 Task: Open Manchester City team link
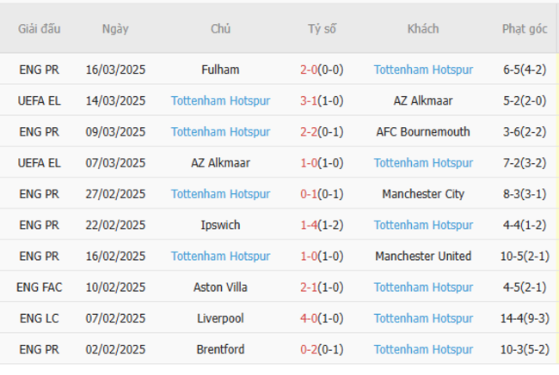coord(423,194)
